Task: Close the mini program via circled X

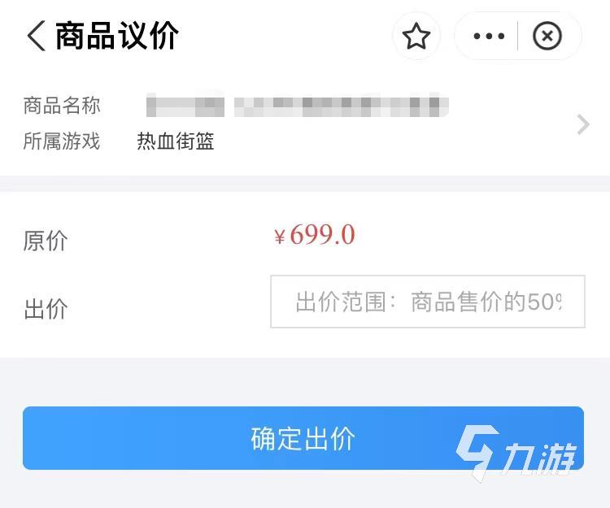Action: click(547, 36)
